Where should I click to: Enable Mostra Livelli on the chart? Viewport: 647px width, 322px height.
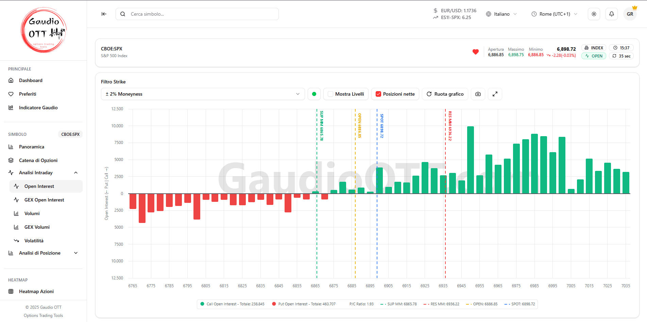330,94
